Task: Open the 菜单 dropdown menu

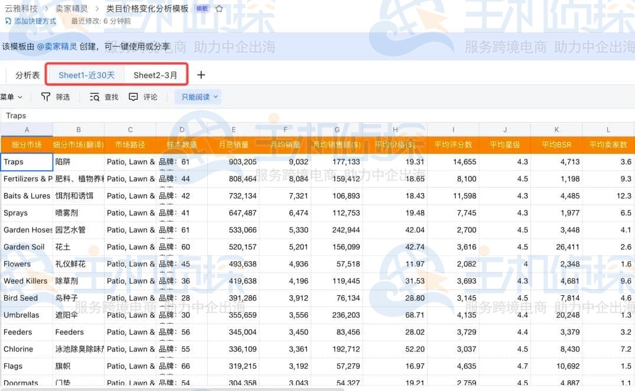Action: (x=11, y=97)
